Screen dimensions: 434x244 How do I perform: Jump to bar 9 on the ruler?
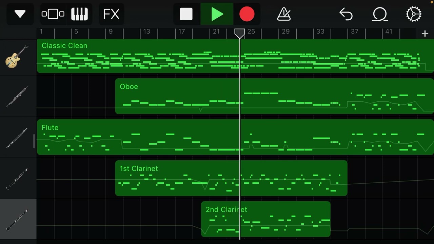point(111,32)
